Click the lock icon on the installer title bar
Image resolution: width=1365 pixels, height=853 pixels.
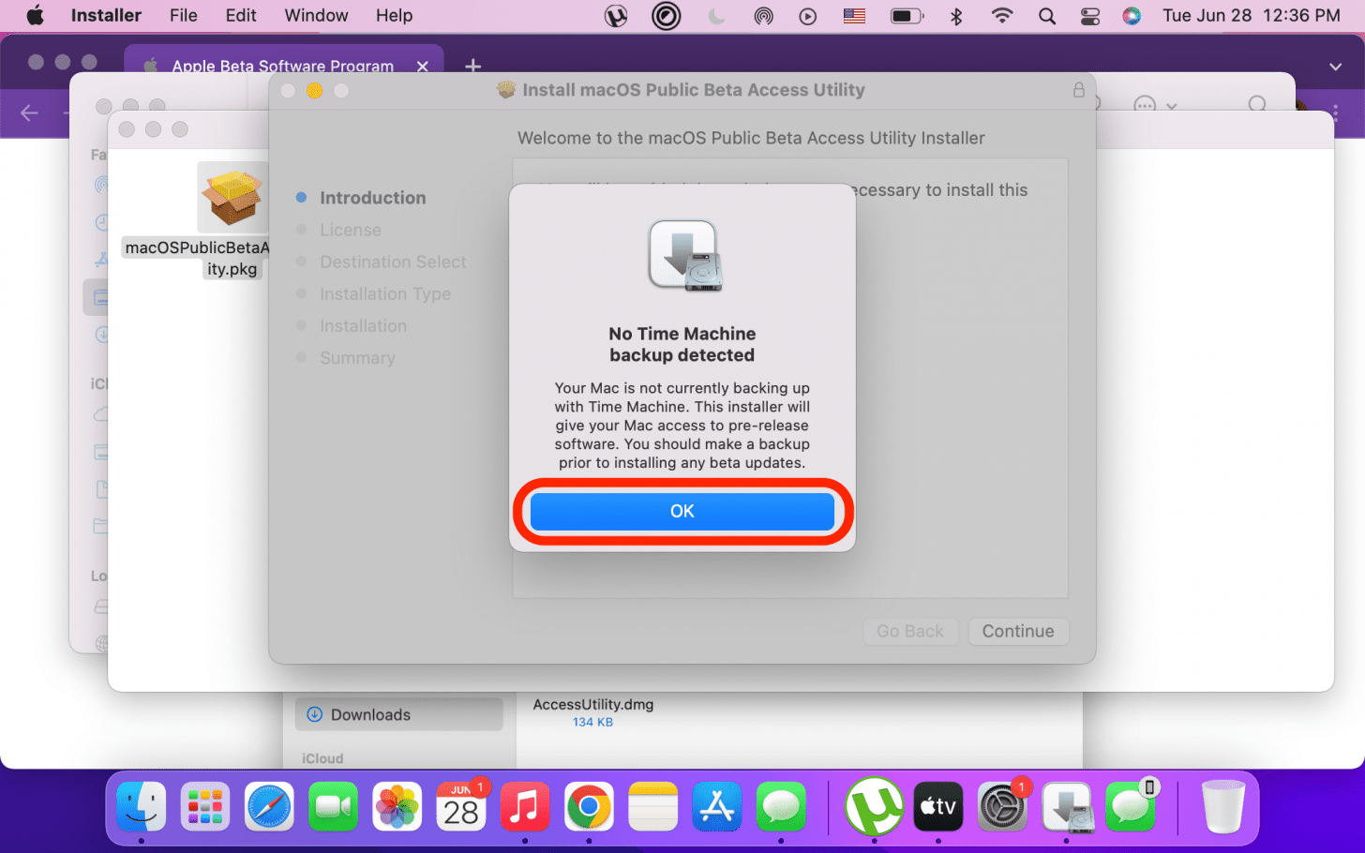[x=1078, y=89]
